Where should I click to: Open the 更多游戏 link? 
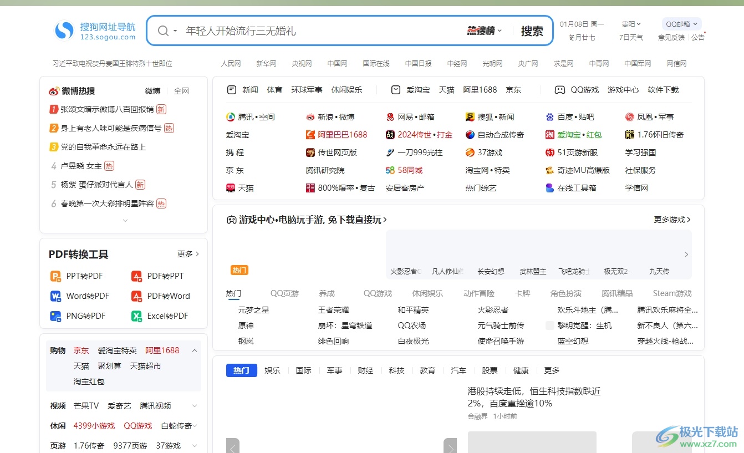[672, 220]
